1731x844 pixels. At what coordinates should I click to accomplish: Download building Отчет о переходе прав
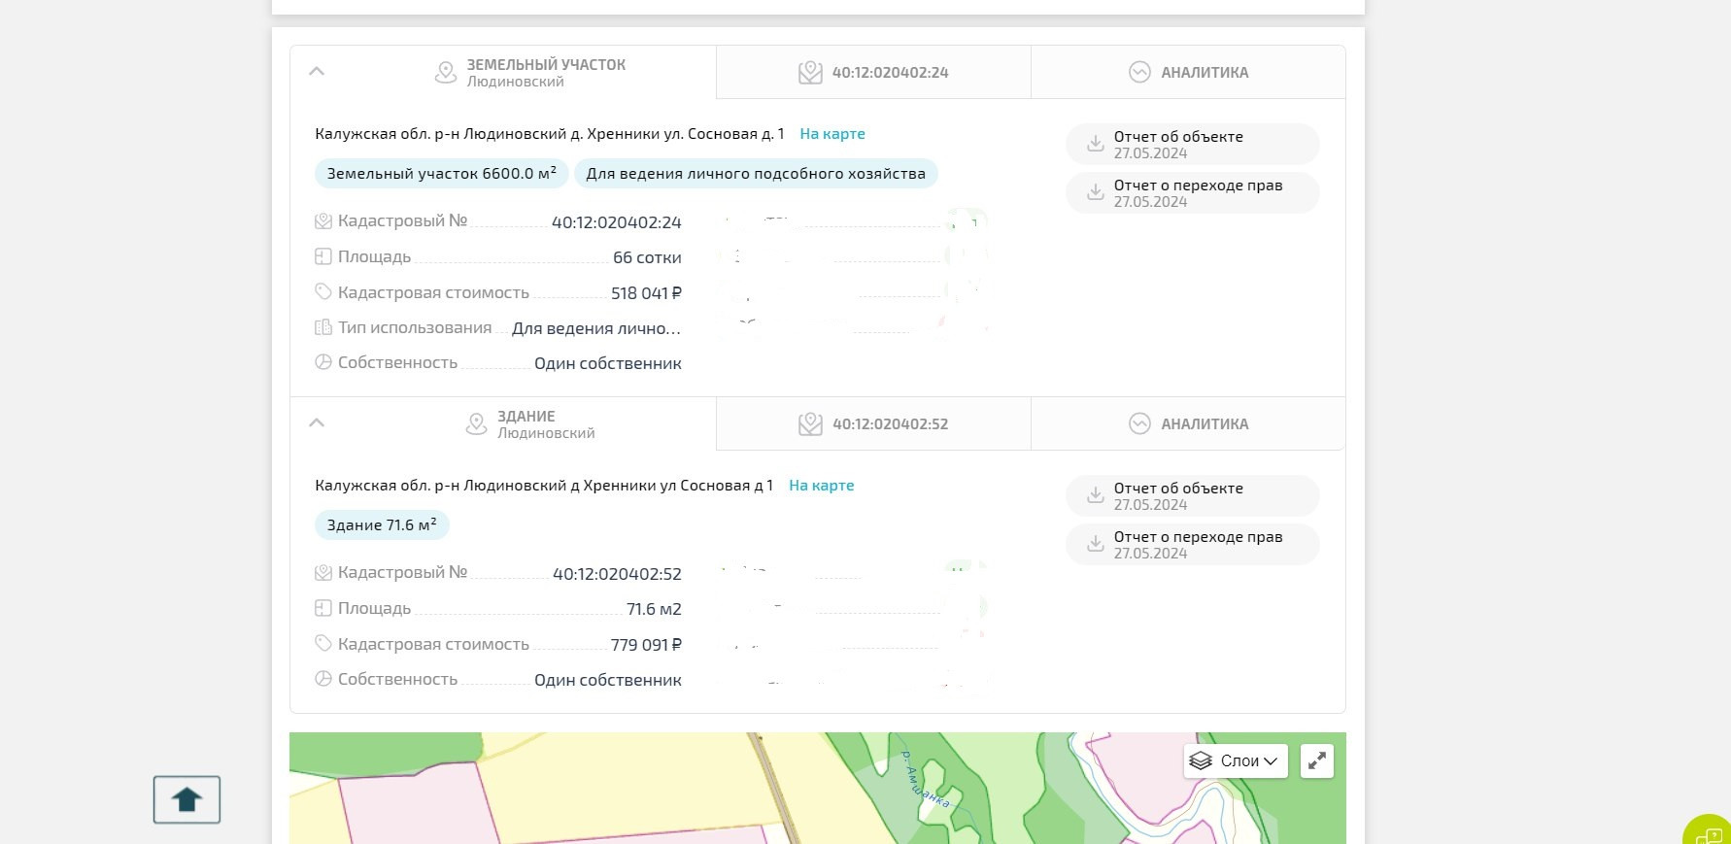[x=1192, y=544]
